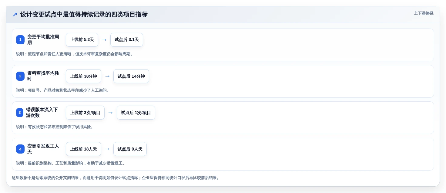Select the 上线前 5.2天 chip
Viewport: 446px width, 193px height.
pyautogui.click(x=82, y=40)
